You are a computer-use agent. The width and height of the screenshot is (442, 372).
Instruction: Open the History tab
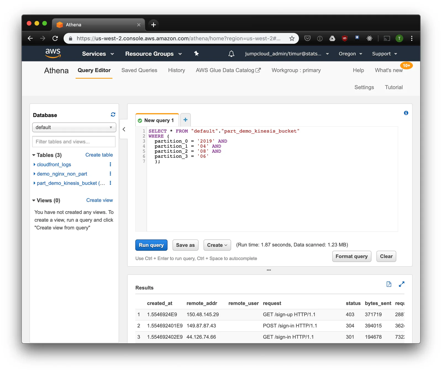177,70
